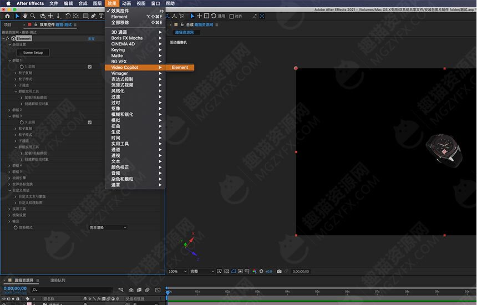The image size is (477, 305).
Task: Click the RGB channels icon in viewer footer
Action: (255, 271)
